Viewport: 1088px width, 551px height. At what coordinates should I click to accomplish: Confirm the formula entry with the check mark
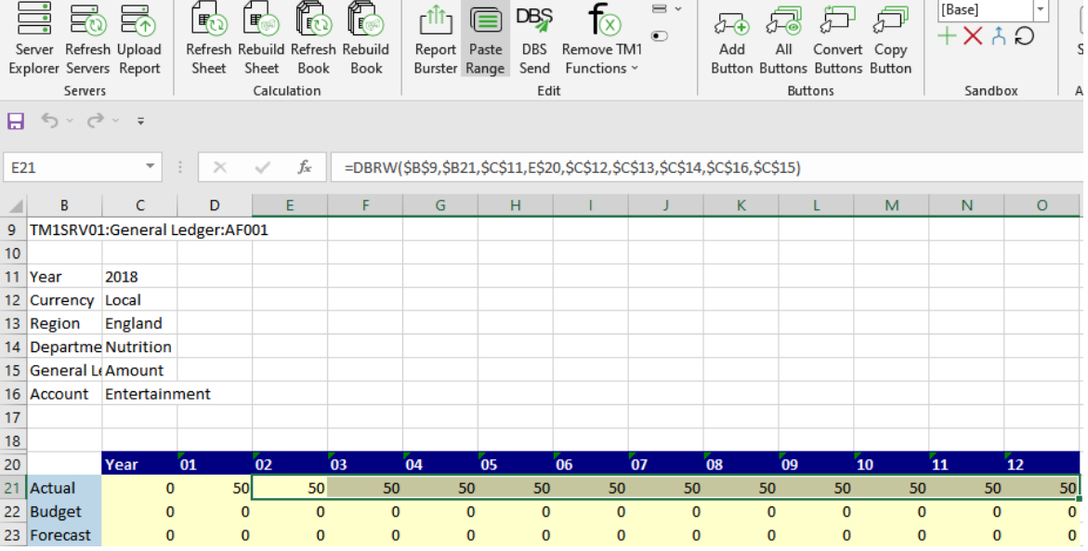click(262, 167)
